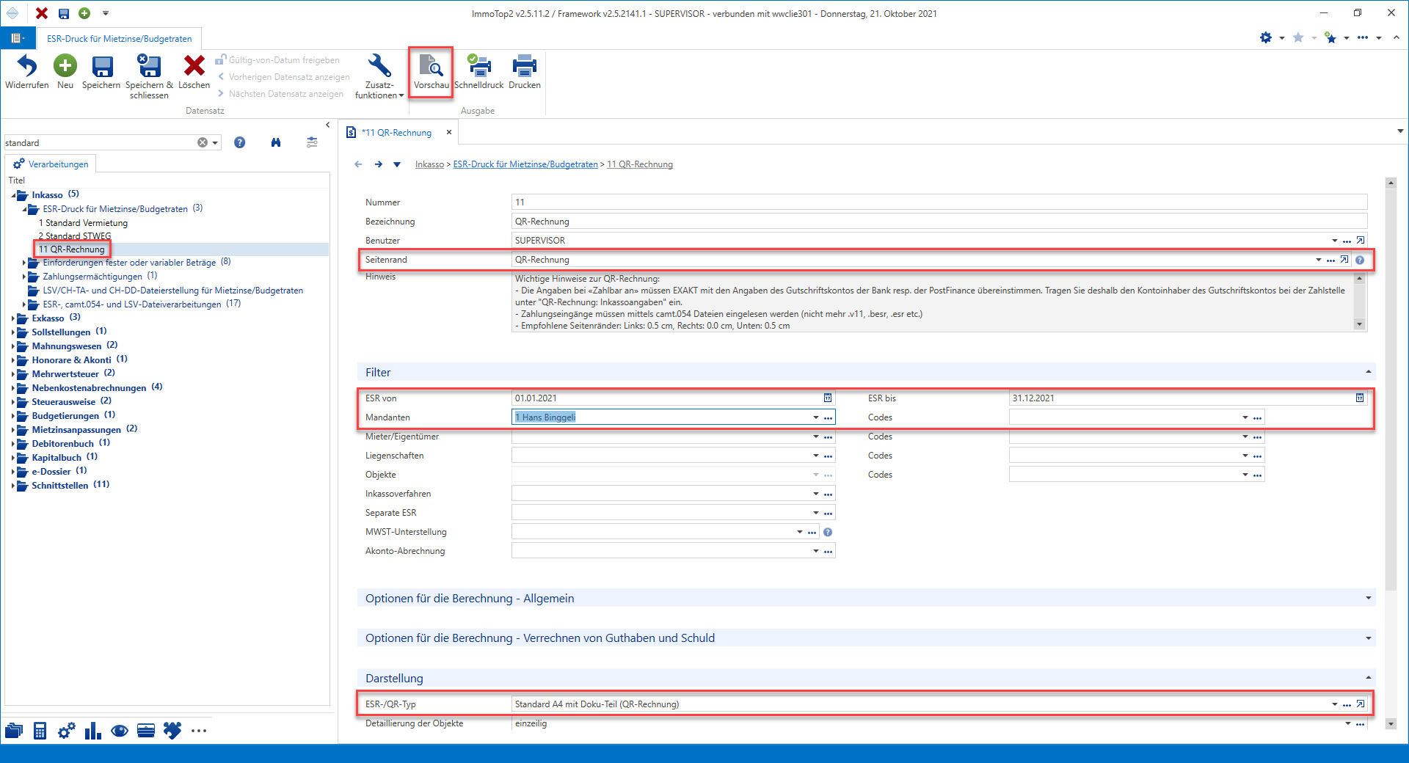Open the Inkassoverfahren dropdown

click(815, 494)
